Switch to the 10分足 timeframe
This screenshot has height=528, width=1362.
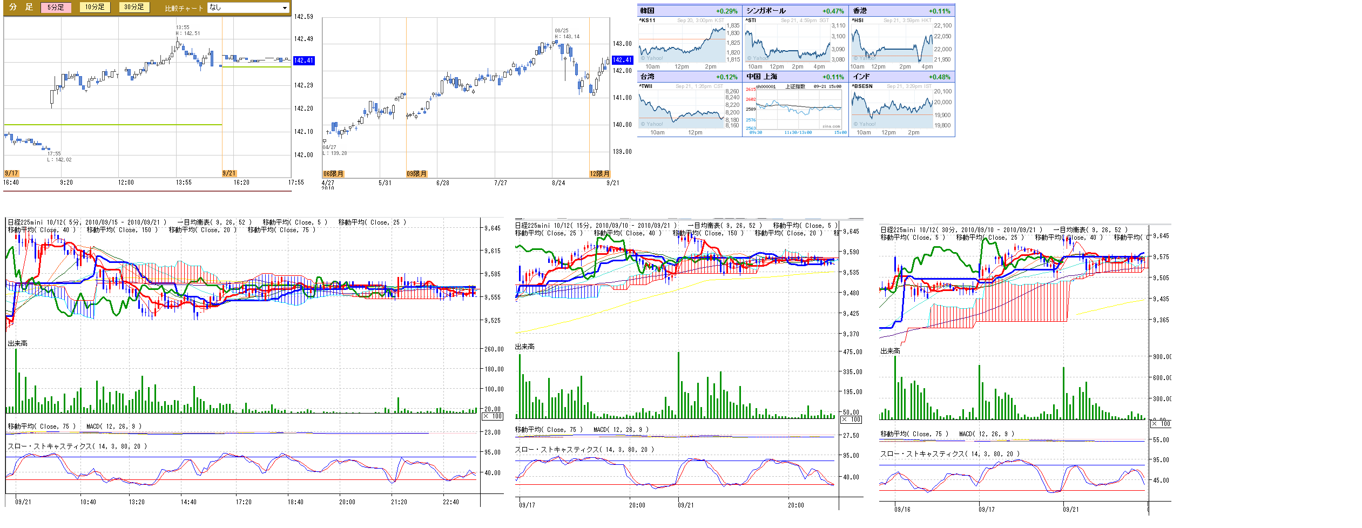point(95,7)
